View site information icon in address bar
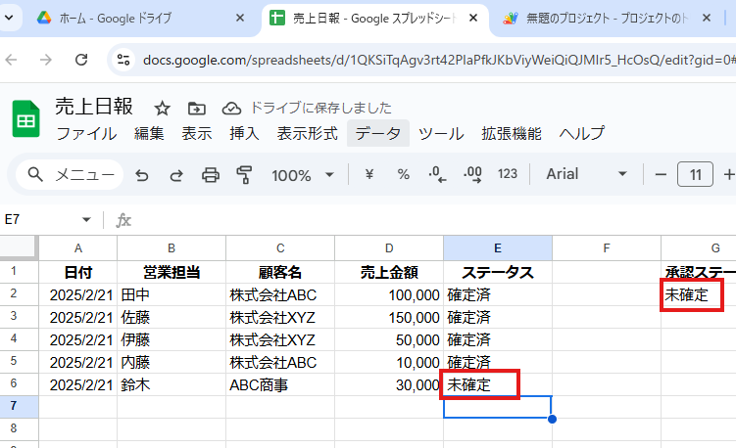 [x=123, y=60]
